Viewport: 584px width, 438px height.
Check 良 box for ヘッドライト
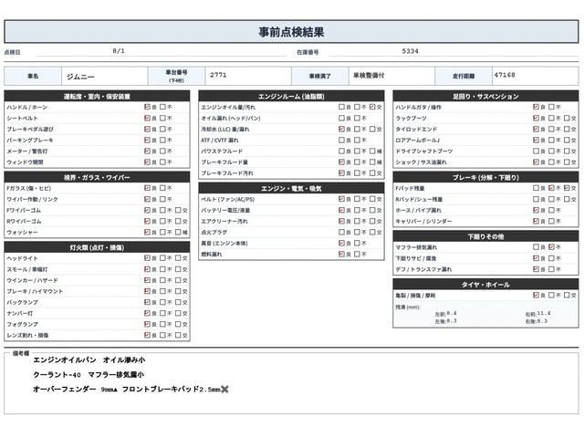(x=147, y=258)
